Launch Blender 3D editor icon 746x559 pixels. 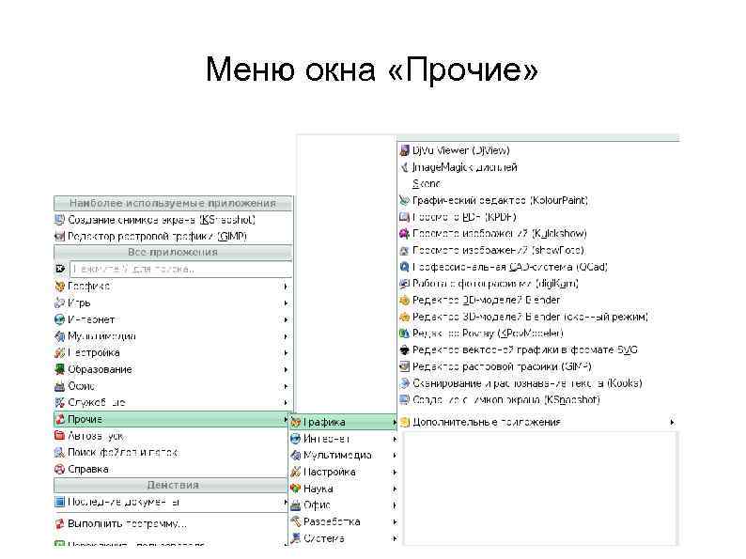point(404,301)
